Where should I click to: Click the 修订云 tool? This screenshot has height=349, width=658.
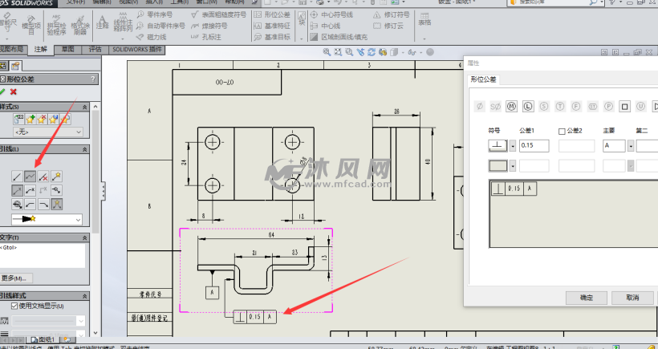pos(388,26)
